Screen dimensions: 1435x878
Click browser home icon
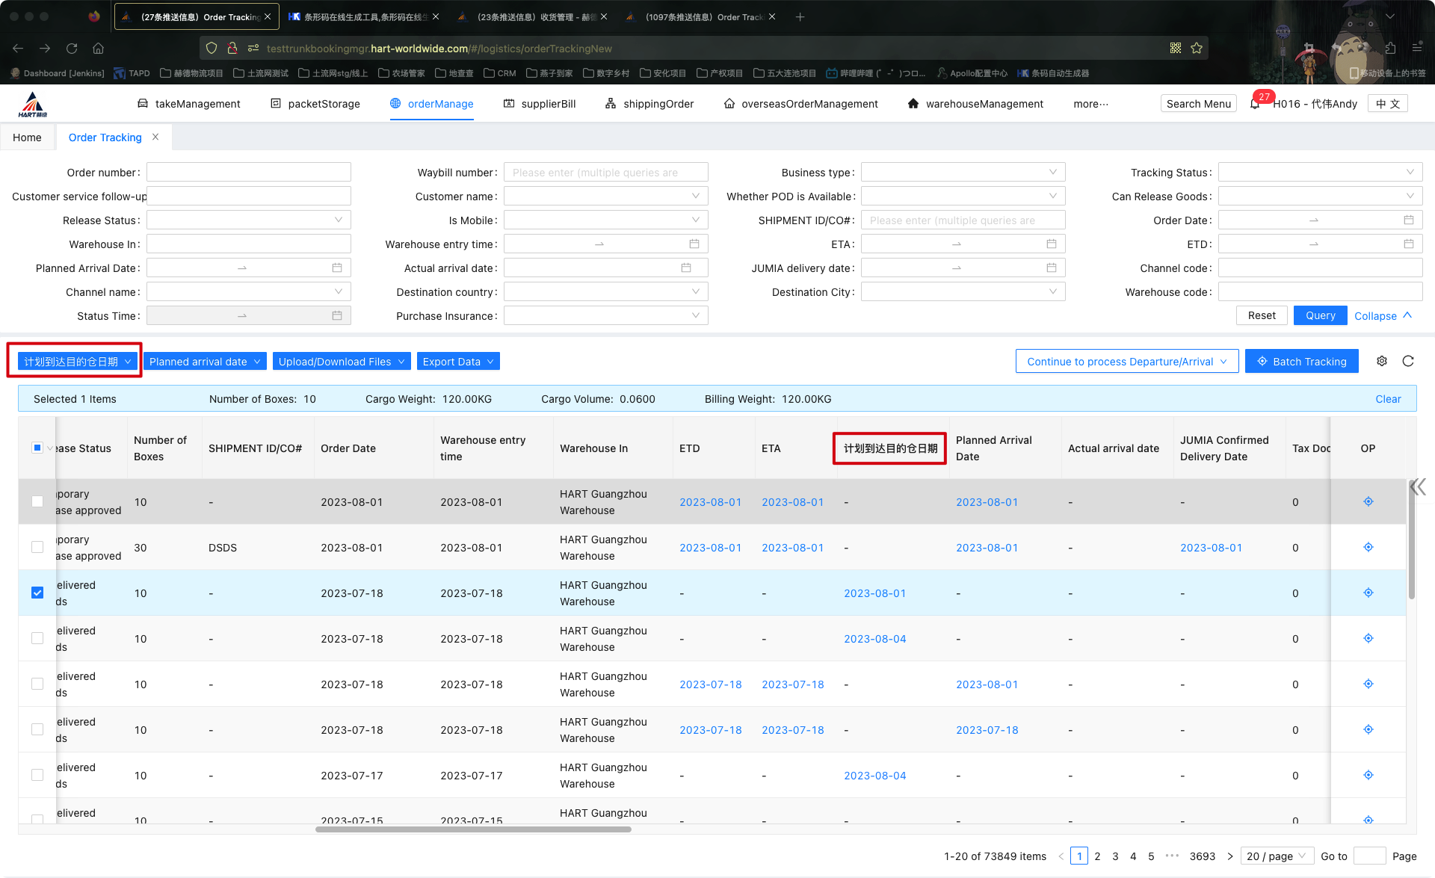(x=98, y=48)
